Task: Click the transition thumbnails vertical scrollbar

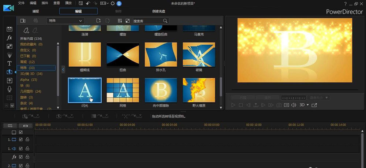Action: pos(221,86)
